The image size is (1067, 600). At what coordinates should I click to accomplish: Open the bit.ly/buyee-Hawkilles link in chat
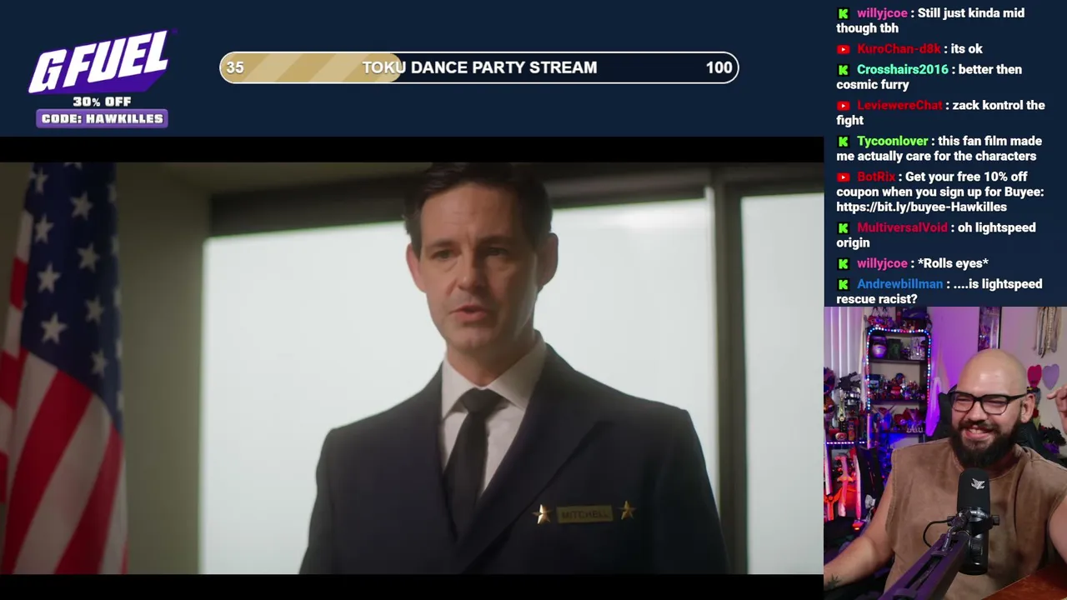(x=921, y=207)
